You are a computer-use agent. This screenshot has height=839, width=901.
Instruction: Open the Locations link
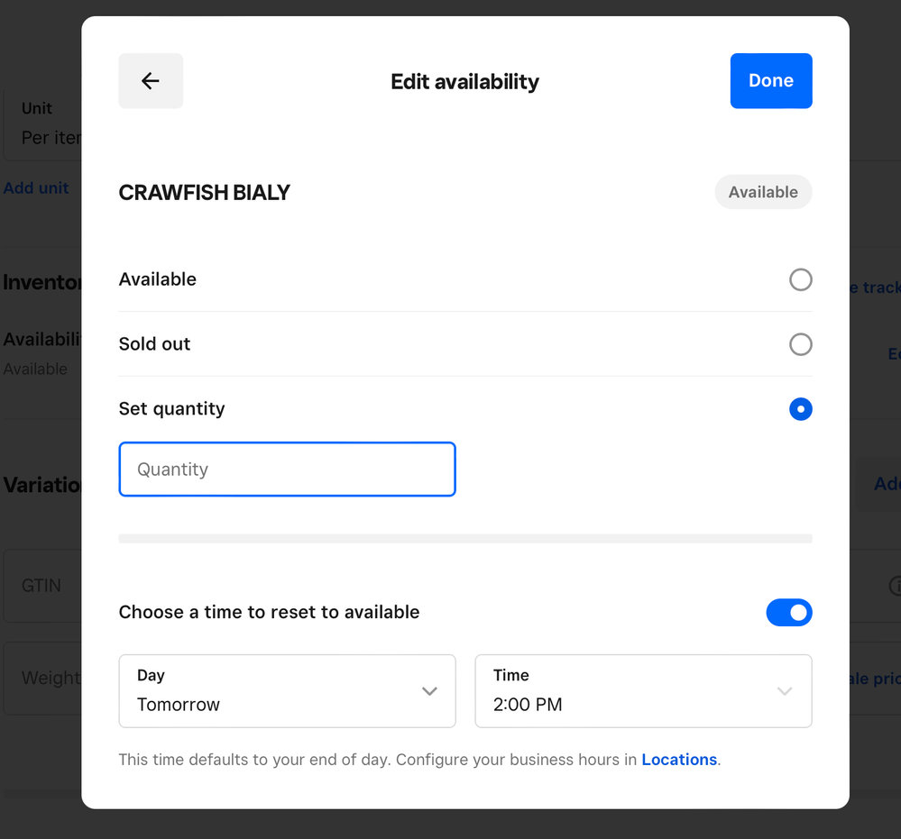(679, 760)
